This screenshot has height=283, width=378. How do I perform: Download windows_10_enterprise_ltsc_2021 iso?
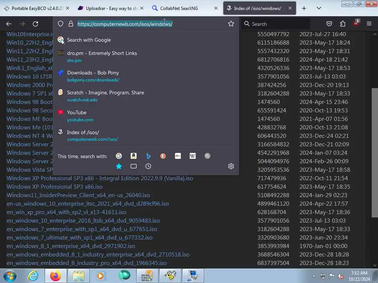point(88,203)
